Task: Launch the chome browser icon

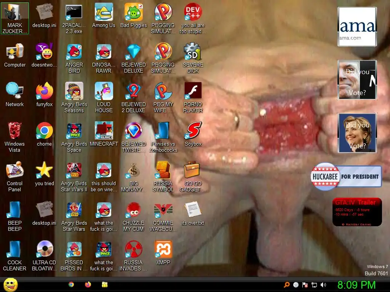Action: click(x=44, y=134)
